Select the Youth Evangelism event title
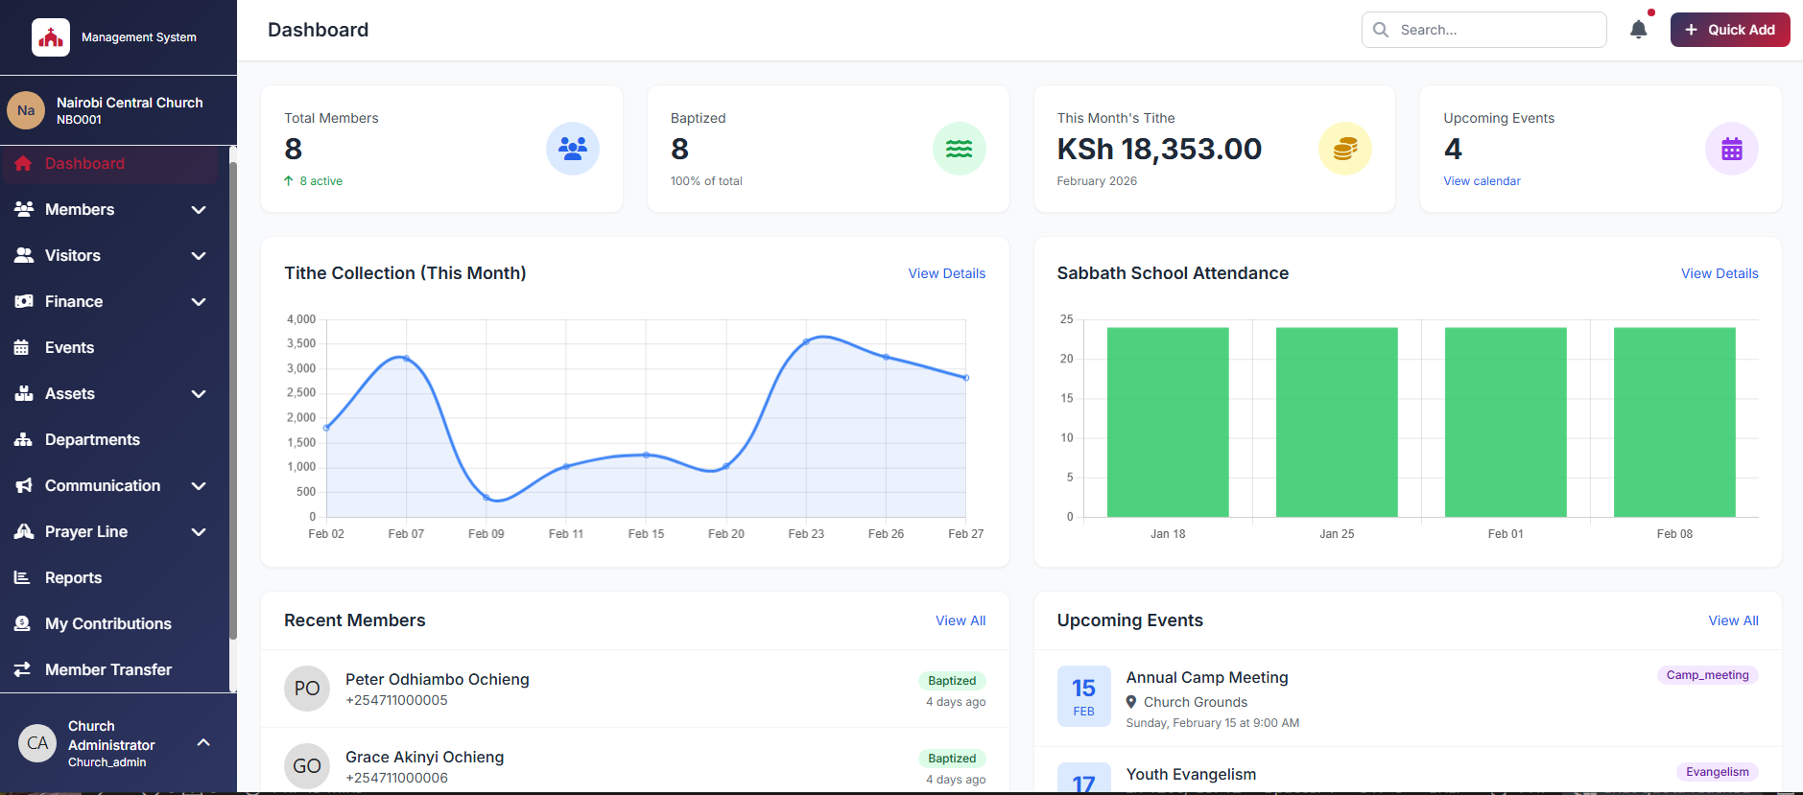The height and width of the screenshot is (795, 1803). pos(1191,774)
